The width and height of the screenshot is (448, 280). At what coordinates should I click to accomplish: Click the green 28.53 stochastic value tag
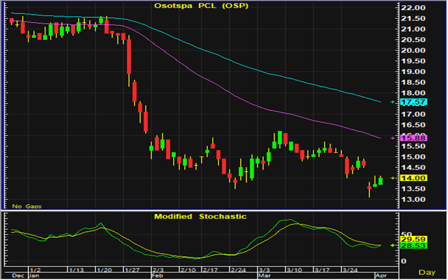413,245
